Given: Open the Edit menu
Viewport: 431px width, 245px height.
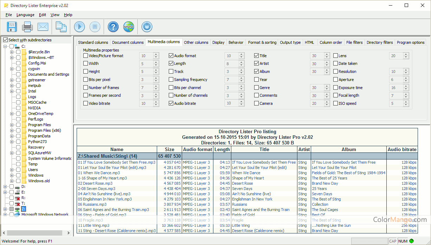Looking at the screenshot, I should pyautogui.click(x=43, y=15).
